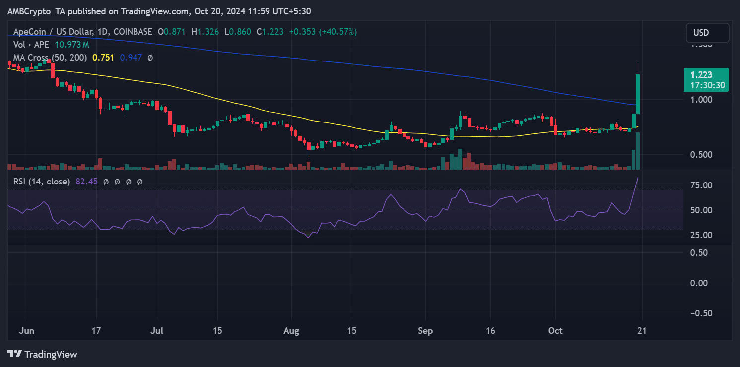Screen dimensions: 740x367
Task: Click the -0.50 label in lower pane axis
Action: click(700, 313)
